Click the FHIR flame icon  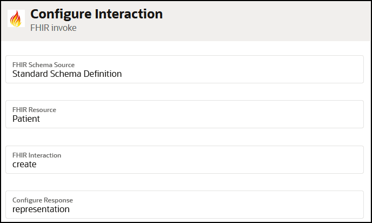(x=17, y=19)
